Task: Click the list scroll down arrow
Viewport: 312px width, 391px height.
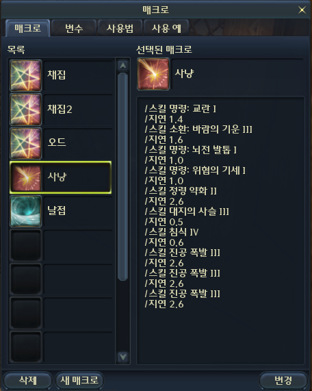Action: pyautogui.click(x=122, y=357)
